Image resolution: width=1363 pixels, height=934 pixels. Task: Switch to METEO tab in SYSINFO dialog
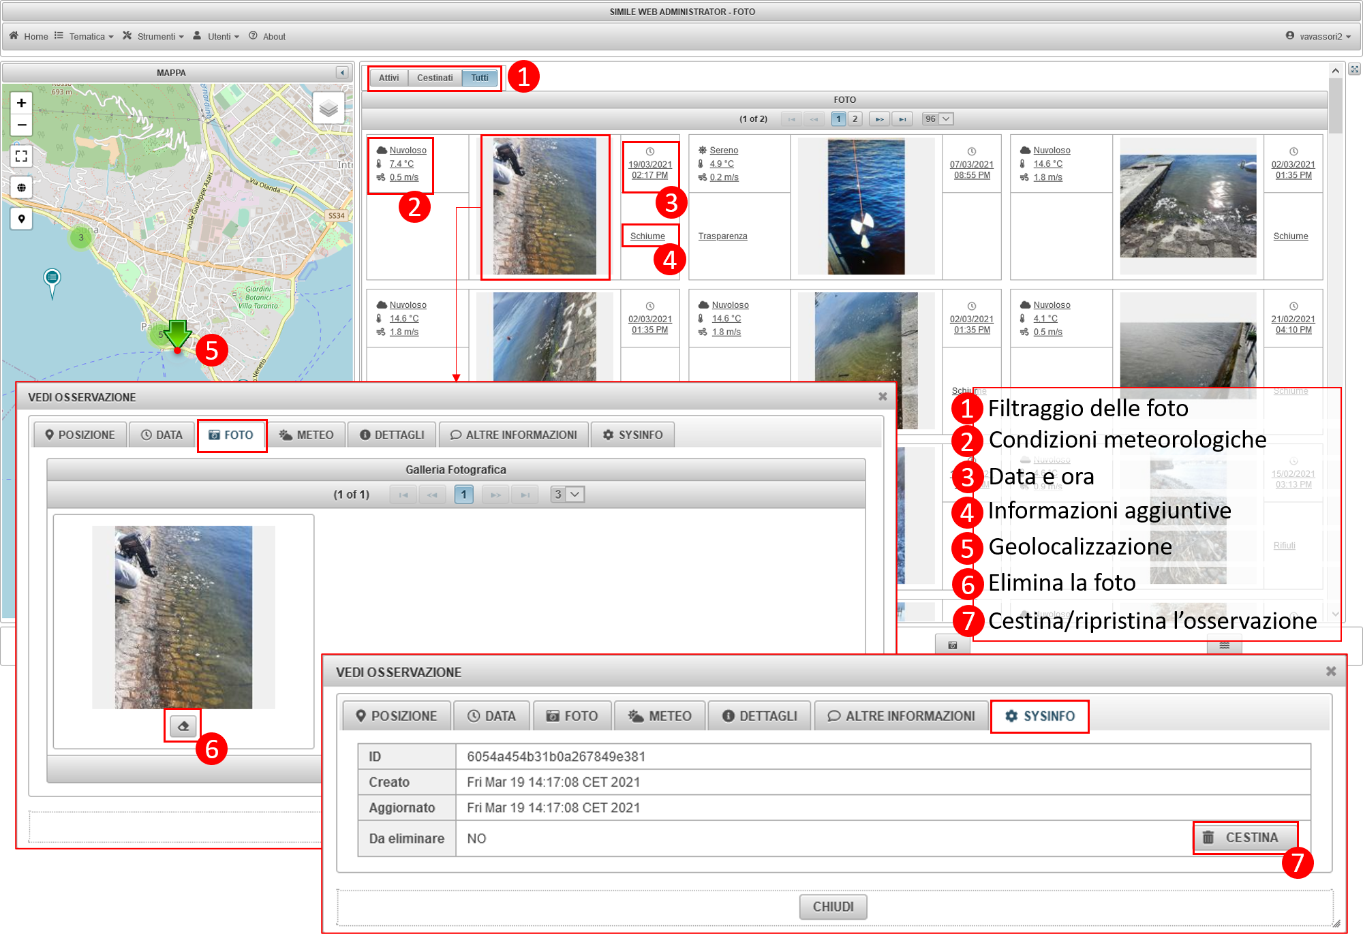[x=660, y=715]
